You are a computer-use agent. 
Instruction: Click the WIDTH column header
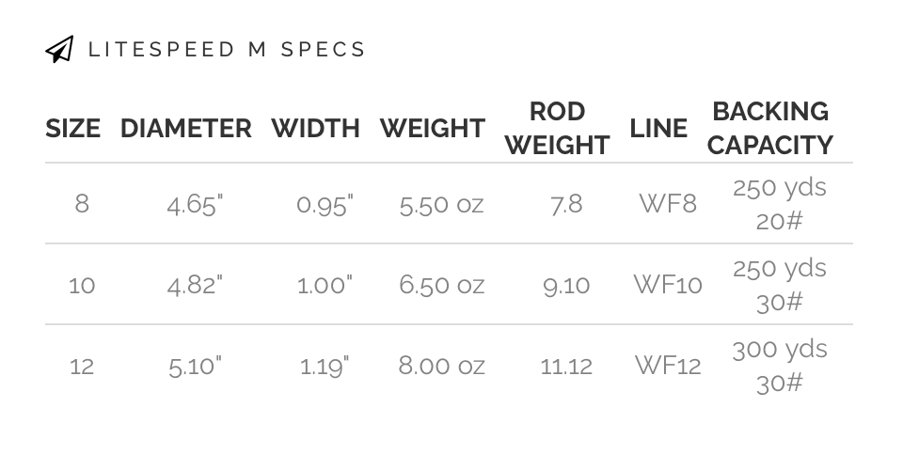316,128
